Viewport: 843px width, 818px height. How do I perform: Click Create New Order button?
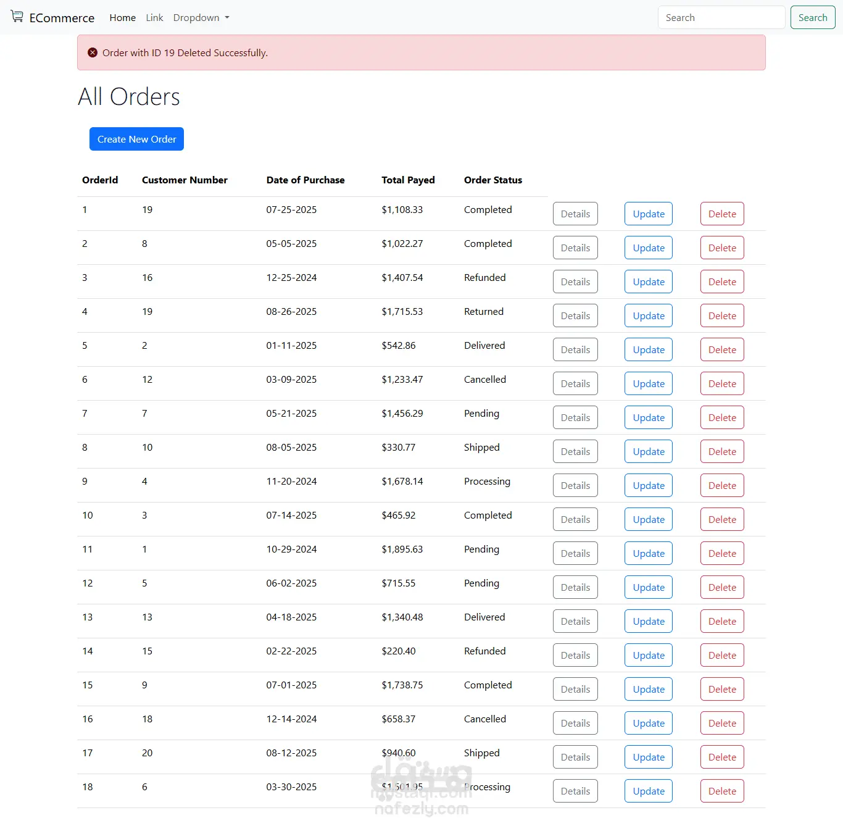coord(136,139)
